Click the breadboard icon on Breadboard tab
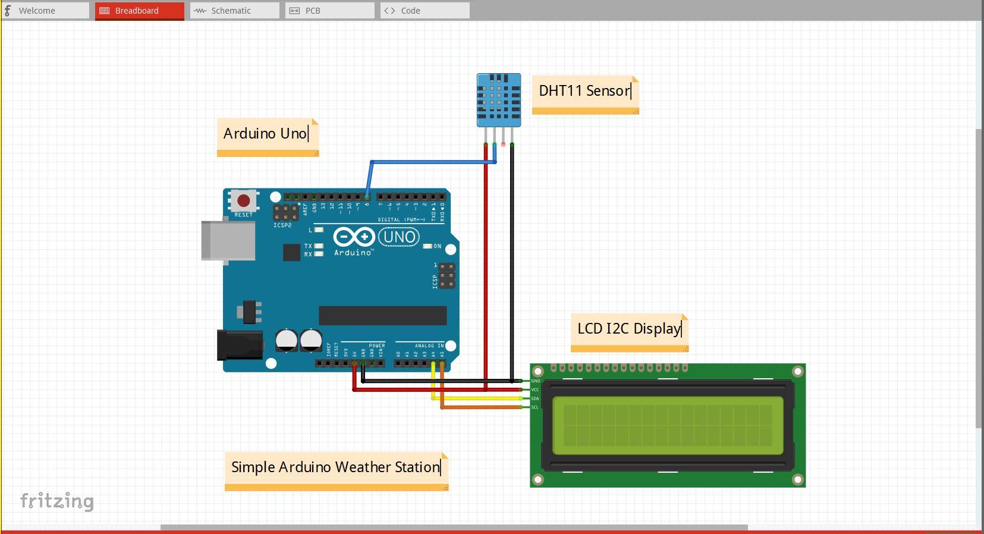This screenshot has height=534, width=984. coord(104,11)
